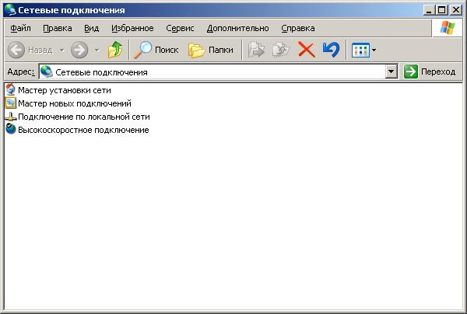
Task: Open the Вид menu
Action: (x=91, y=28)
